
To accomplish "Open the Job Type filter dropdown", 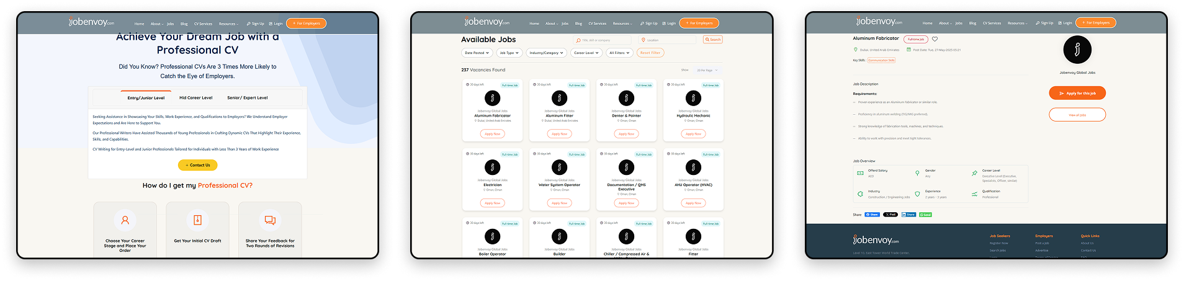I will 509,53.
